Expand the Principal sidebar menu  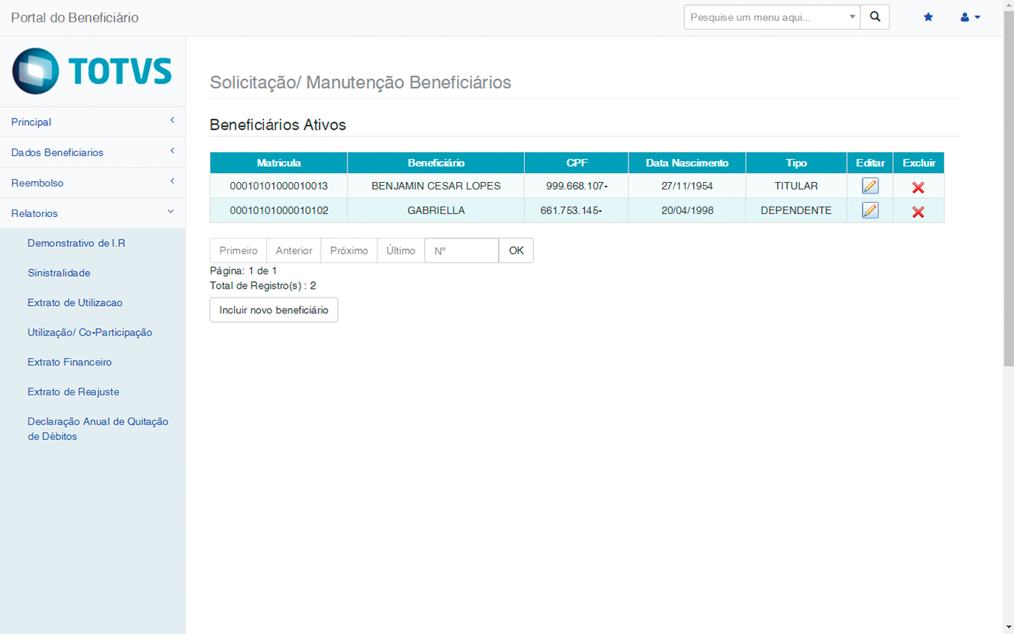tap(92, 122)
